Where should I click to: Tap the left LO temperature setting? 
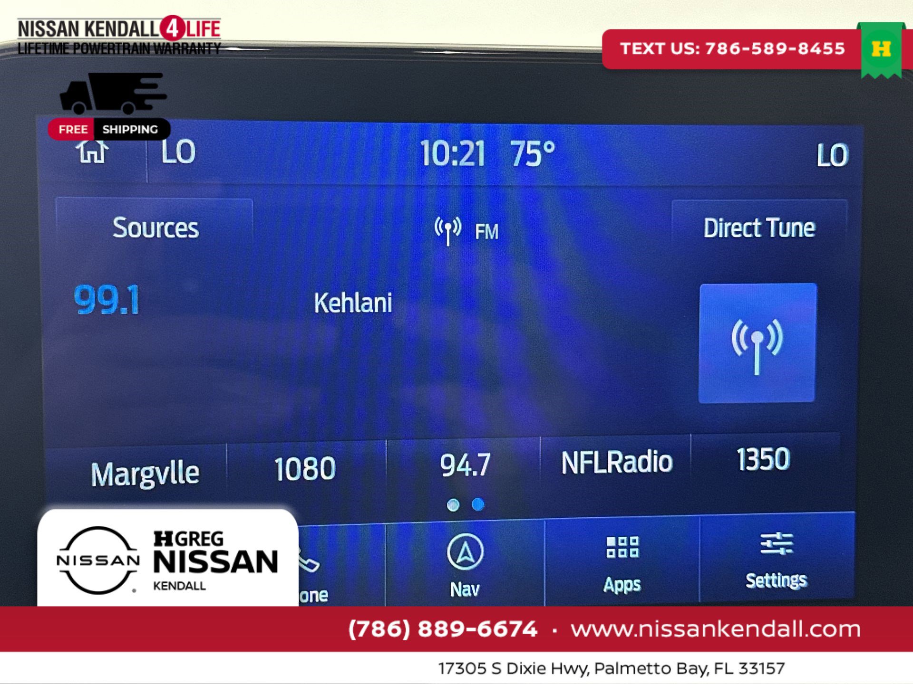(178, 152)
